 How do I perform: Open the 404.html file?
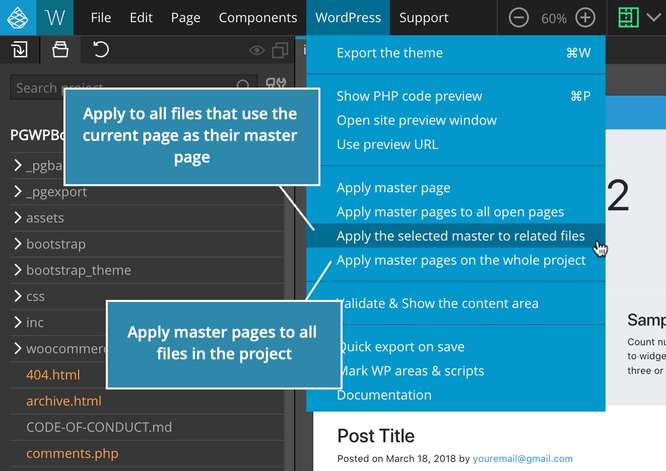click(53, 375)
